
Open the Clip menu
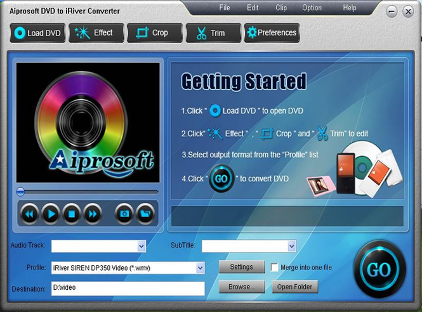coord(281,8)
